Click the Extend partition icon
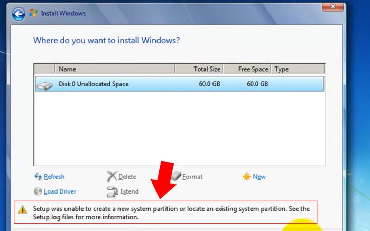This screenshot has height=231, width=370. (x=112, y=191)
